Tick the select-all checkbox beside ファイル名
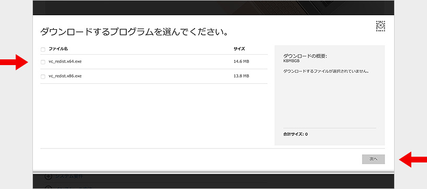Image resolution: width=427 pixels, height=189 pixels. [x=43, y=49]
